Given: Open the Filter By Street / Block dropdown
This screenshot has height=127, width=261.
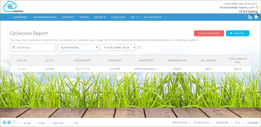Looking at the screenshot, I should click(118, 47).
